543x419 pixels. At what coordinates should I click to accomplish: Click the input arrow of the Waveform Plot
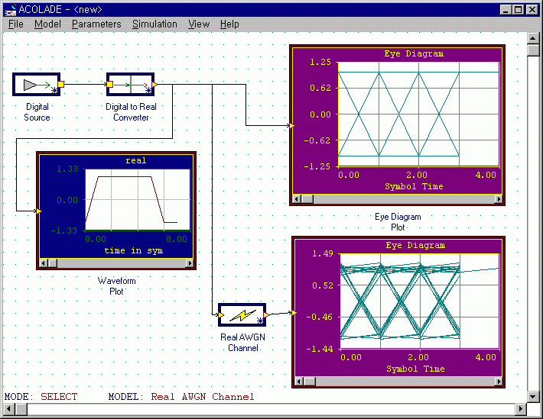tap(39, 211)
